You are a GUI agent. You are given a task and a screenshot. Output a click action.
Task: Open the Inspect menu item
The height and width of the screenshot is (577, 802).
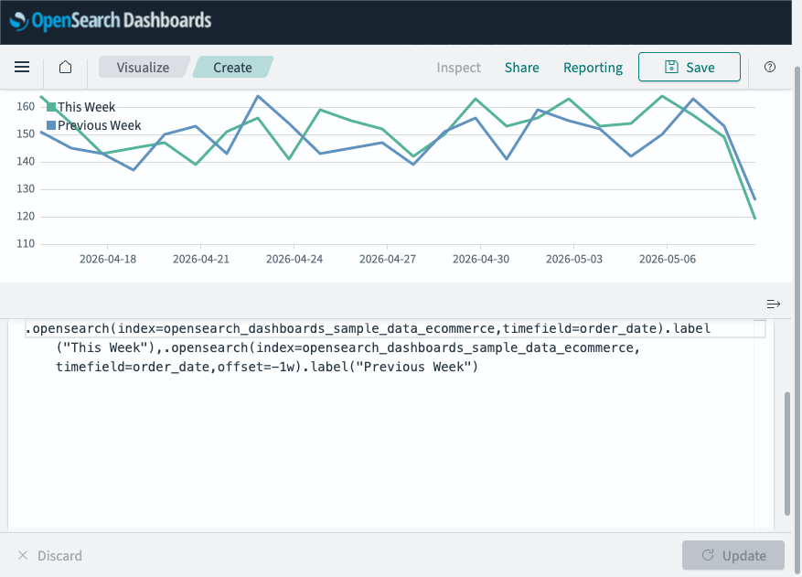458,68
